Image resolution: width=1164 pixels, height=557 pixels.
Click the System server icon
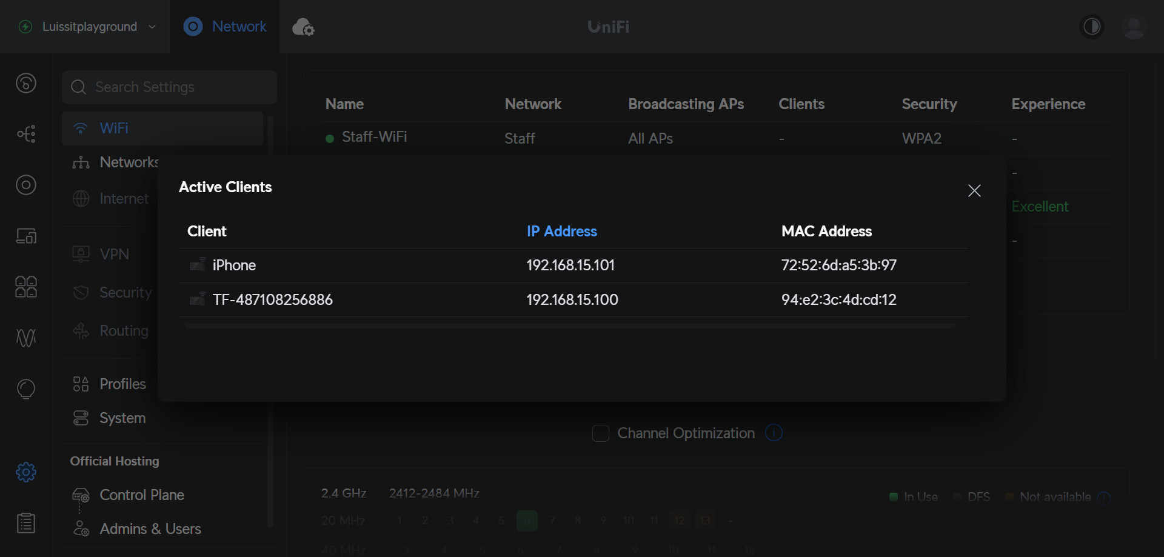tap(81, 418)
